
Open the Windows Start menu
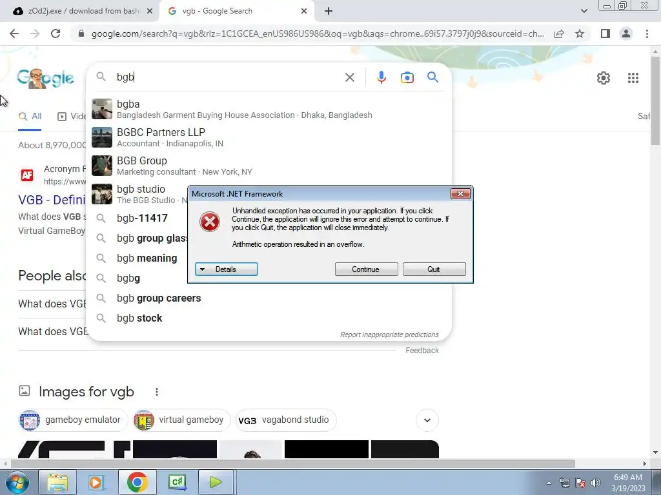coord(17,482)
